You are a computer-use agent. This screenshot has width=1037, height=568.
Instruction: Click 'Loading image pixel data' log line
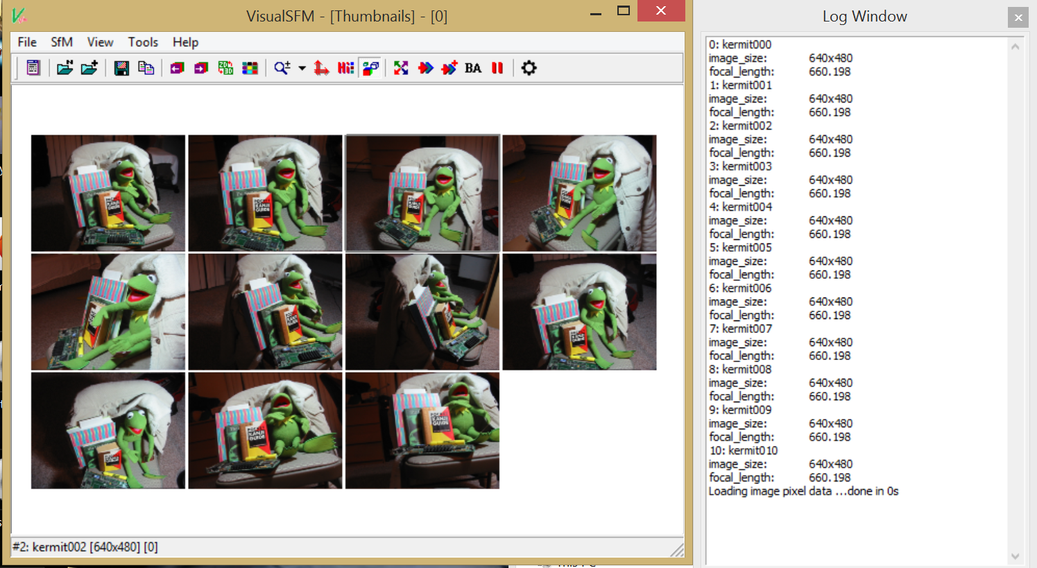(803, 491)
